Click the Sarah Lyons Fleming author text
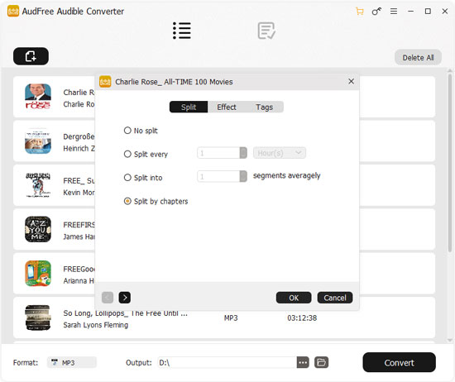The image size is (455, 382). click(96, 325)
